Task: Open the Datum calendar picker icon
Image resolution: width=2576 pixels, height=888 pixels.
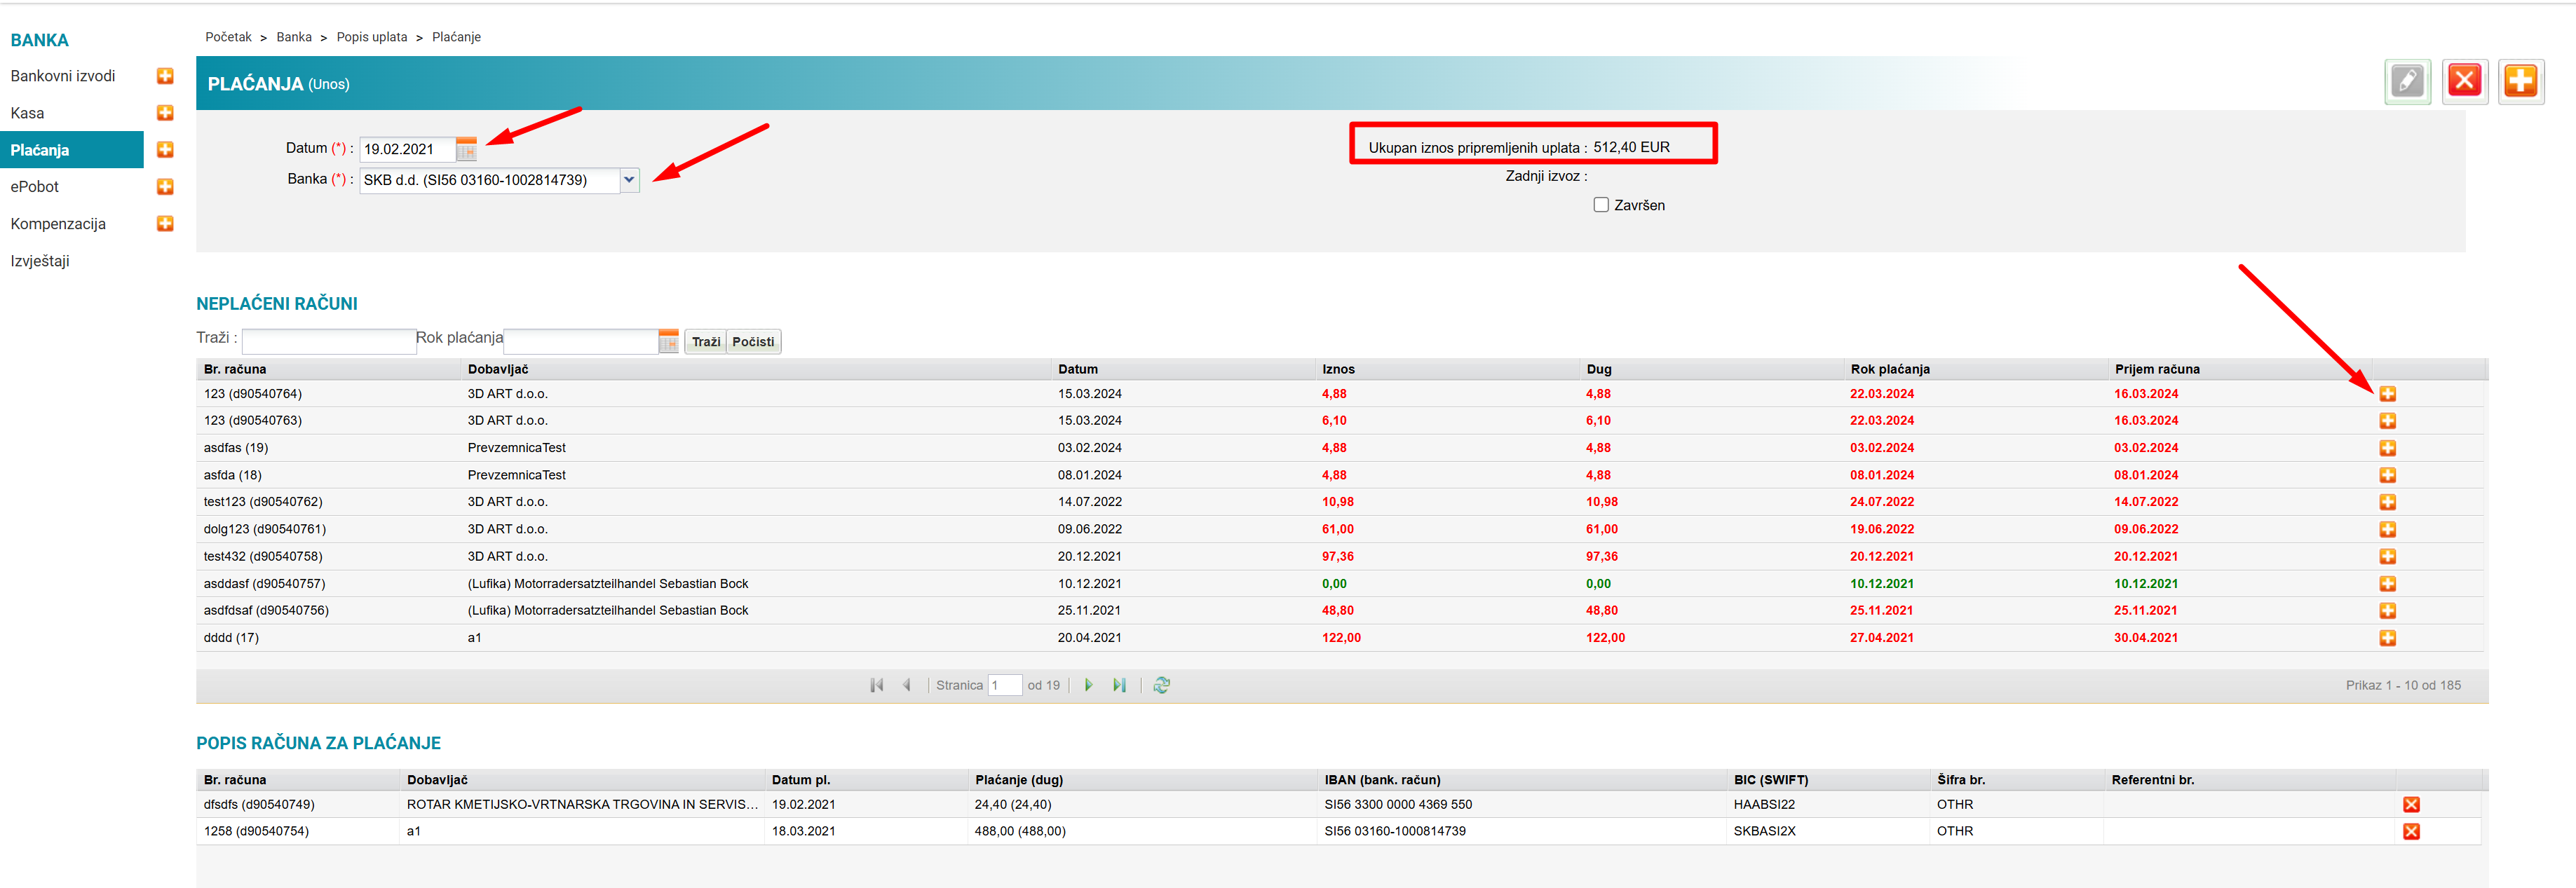Action: [466, 150]
